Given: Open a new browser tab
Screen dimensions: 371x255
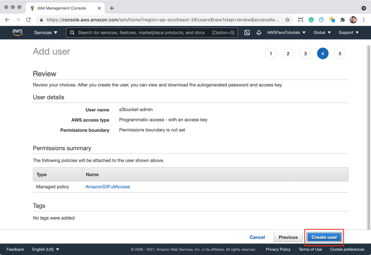Looking at the screenshot, I should pos(112,8).
